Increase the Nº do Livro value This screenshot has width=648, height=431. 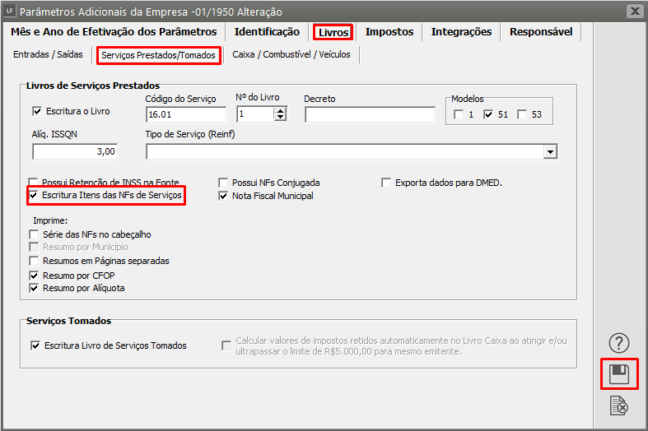coord(281,110)
